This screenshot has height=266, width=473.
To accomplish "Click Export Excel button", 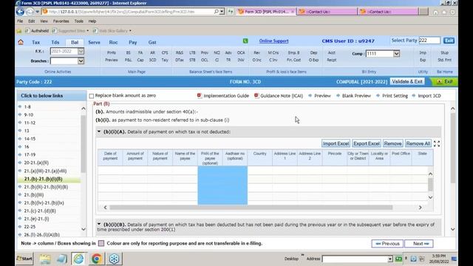I will pyautogui.click(x=367, y=143).
